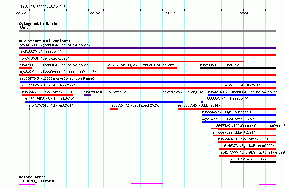Click the black nsv5885999 variant bar

coord(238,68)
